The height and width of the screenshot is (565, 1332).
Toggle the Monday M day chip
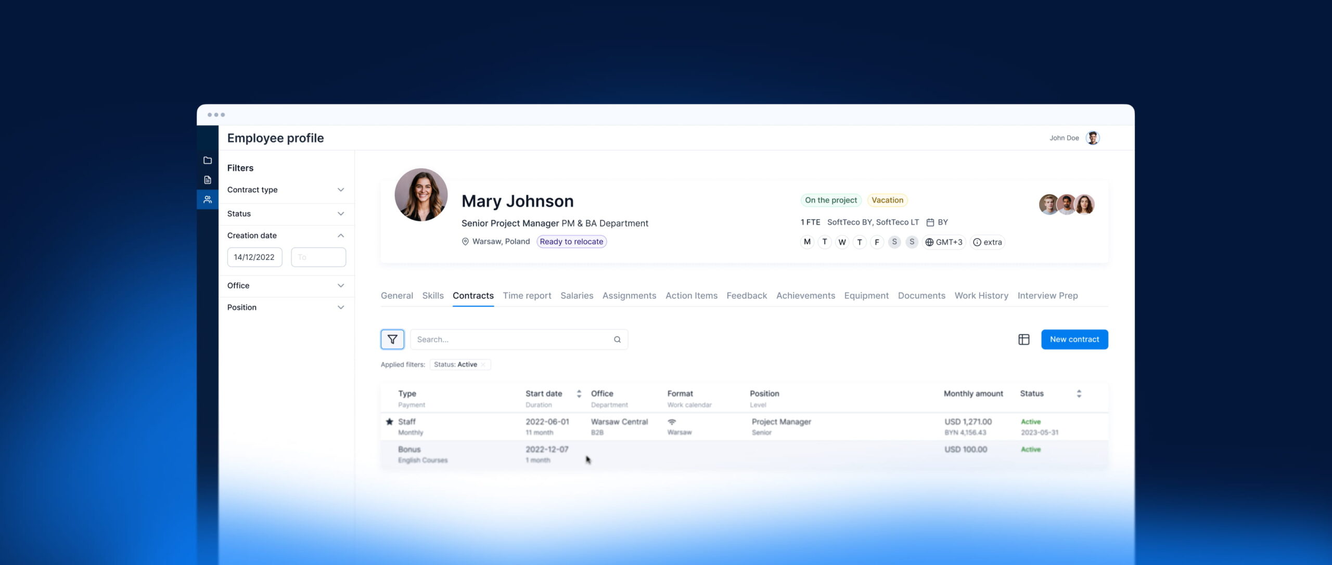[807, 242]
